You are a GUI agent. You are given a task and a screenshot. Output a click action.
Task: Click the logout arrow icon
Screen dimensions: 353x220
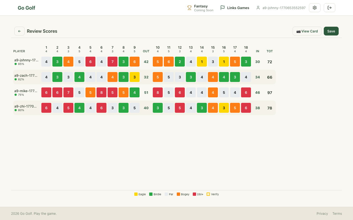[329, 8]
